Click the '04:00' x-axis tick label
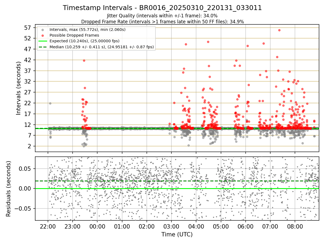This screenshot has width=325, height=244. click(x=196, y=226)
